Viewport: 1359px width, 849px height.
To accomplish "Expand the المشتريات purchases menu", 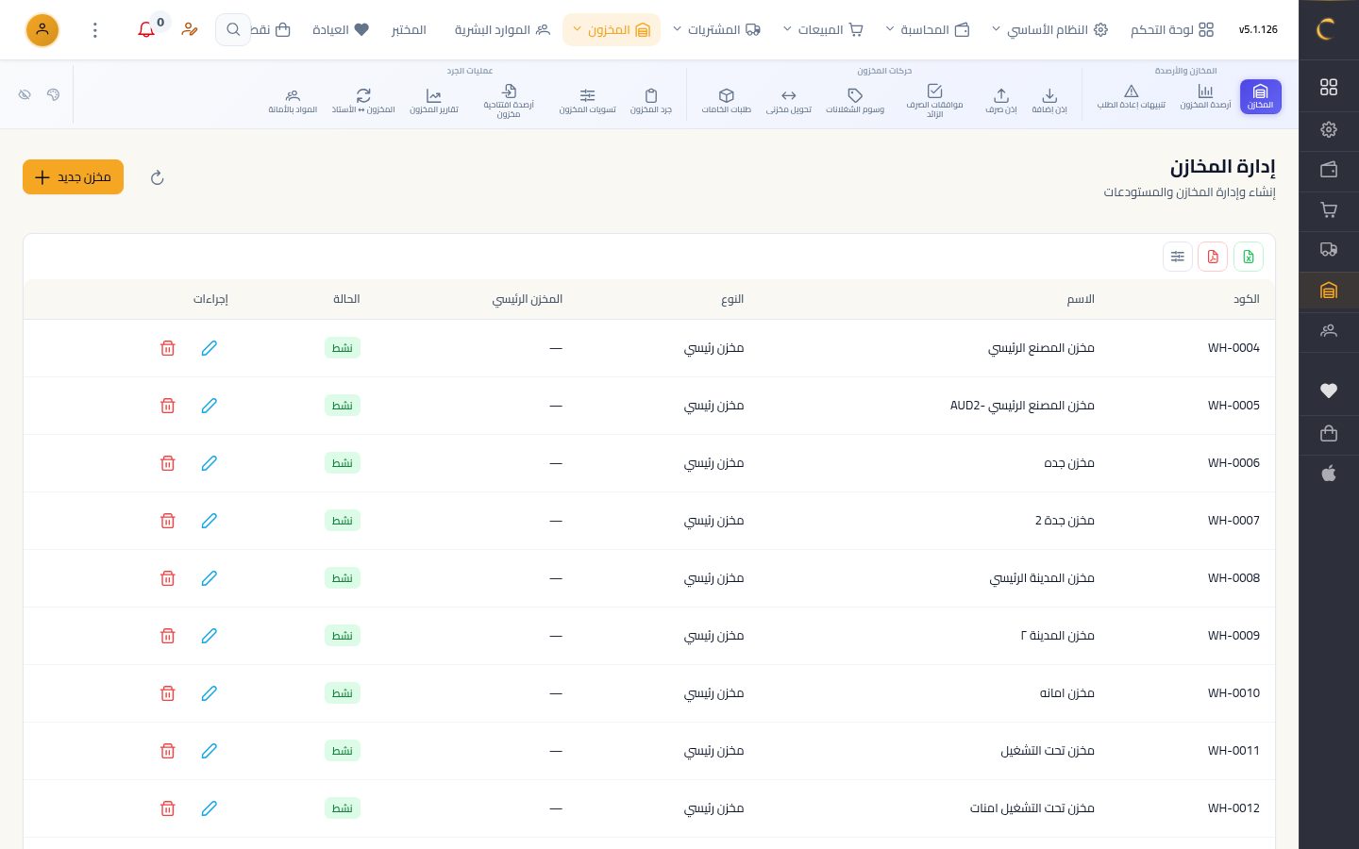I will 716,30.
